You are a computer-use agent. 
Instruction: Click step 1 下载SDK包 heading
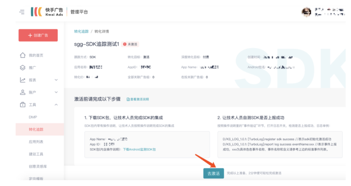coord(124,118)
